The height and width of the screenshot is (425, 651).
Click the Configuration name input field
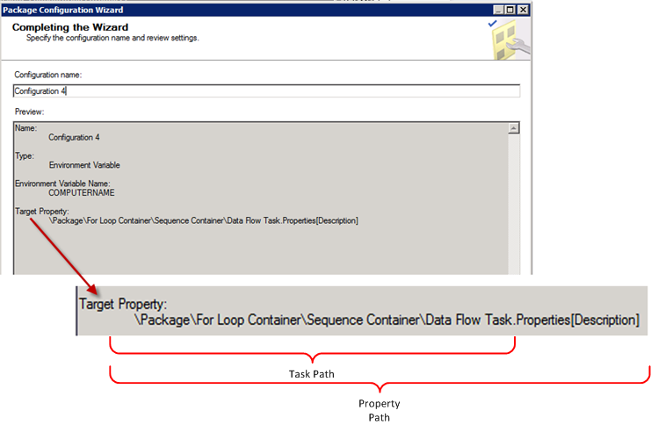[266, 91]
